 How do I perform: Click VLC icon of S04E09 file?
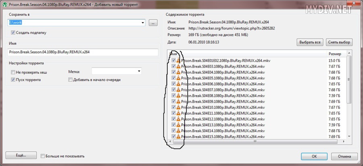pos(178,101)
